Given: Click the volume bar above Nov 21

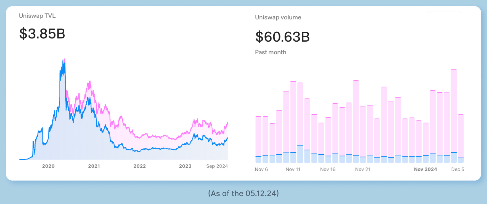Looking at the screenshot, I should 363,134.
